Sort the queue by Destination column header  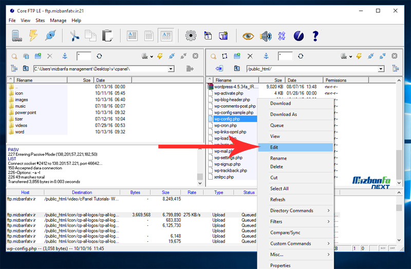point(82,193)
